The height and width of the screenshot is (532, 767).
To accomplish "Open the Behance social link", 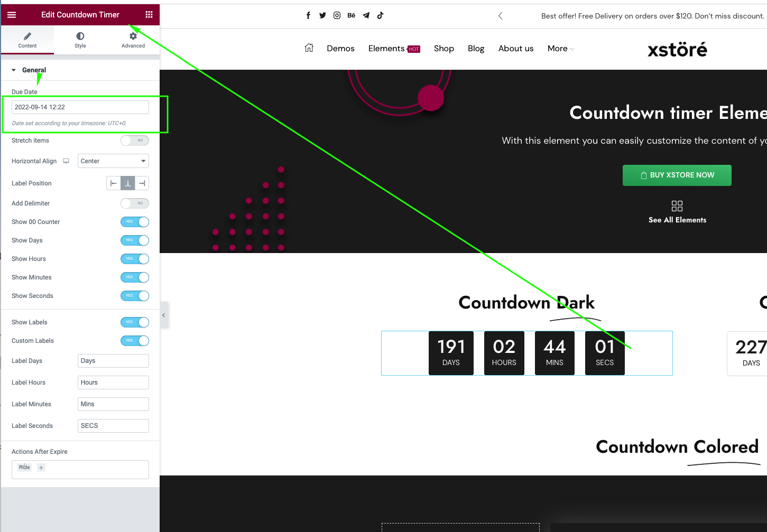I will coord(352,15).
